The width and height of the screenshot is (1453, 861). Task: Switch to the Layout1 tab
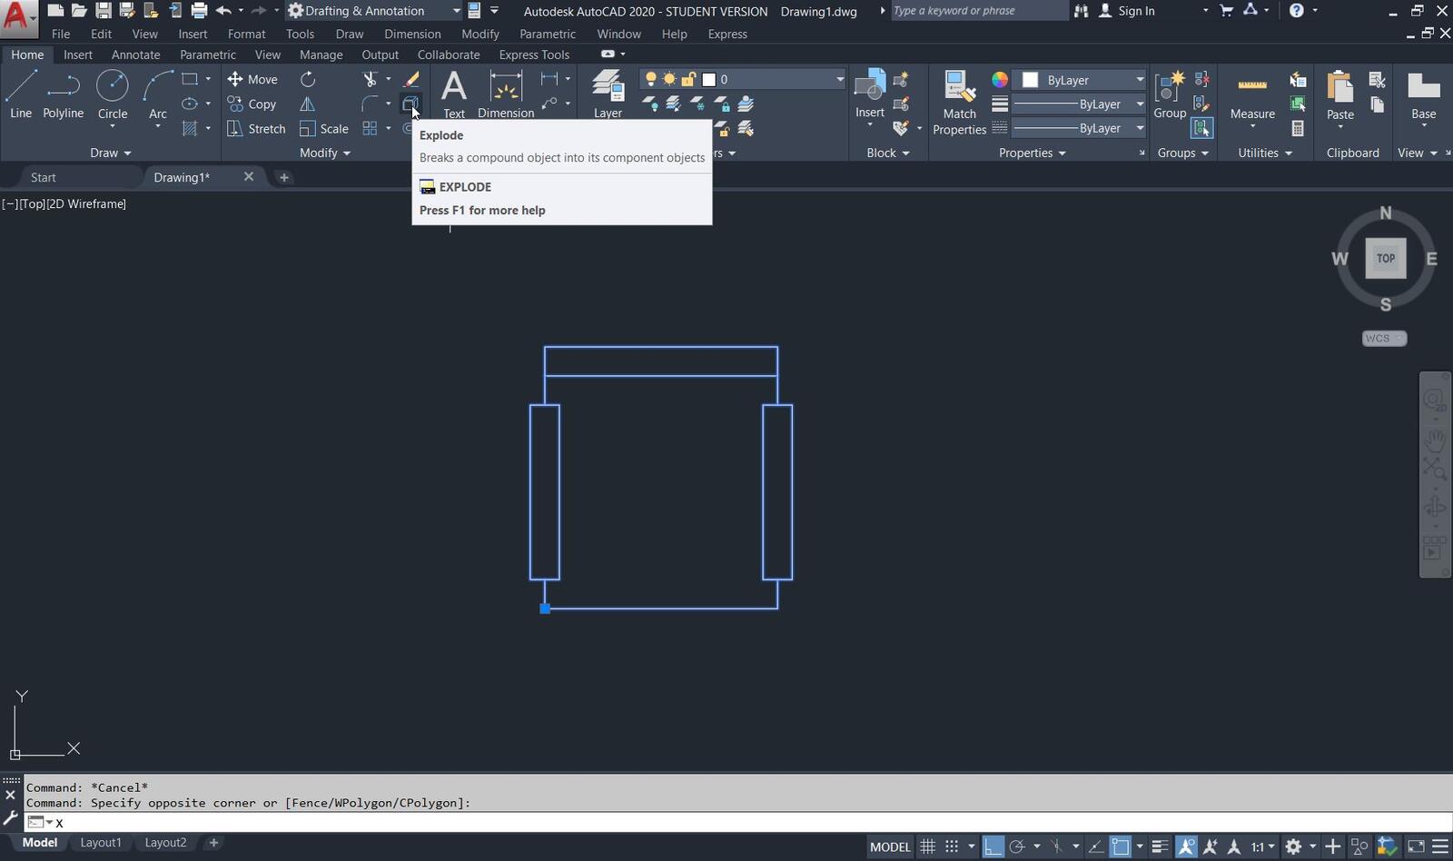tap(101, 843)
